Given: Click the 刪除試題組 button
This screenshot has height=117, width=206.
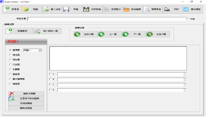Looking at the screenshot, I should (26, 108).
